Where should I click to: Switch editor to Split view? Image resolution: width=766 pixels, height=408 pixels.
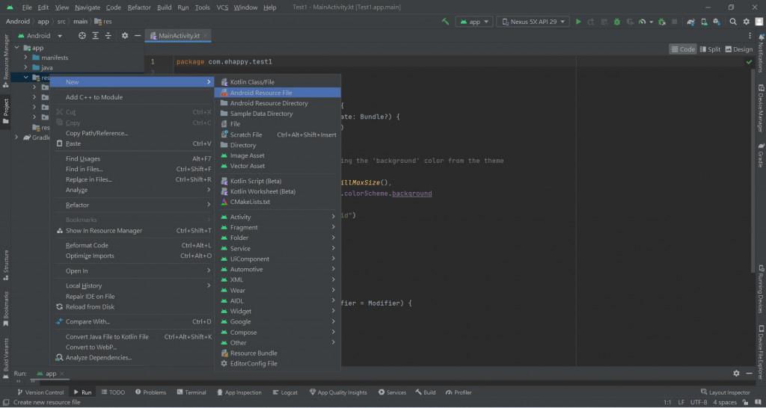point(711,49)
